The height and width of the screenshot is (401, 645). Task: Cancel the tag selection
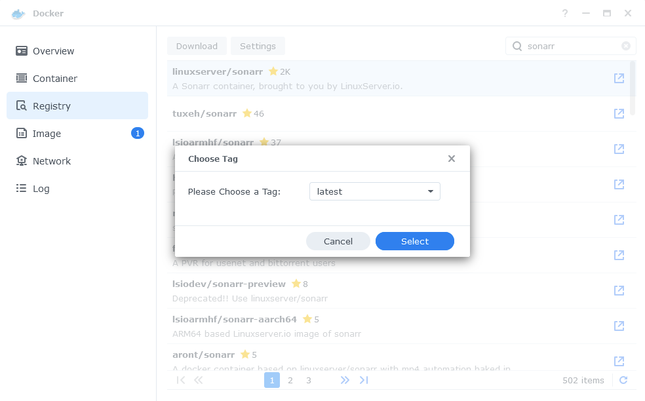tap(338, 241)
